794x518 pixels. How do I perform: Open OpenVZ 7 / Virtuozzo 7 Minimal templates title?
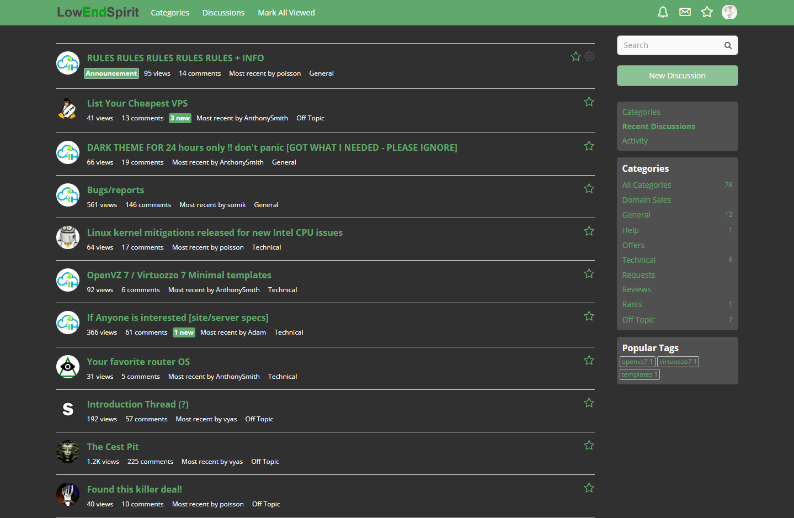coord(179,275)
